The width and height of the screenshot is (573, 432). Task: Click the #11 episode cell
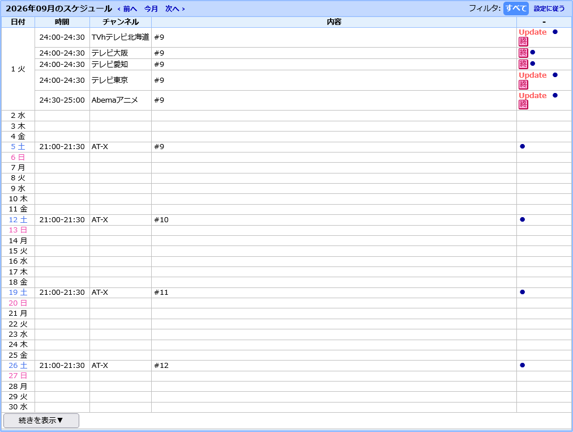334,293
